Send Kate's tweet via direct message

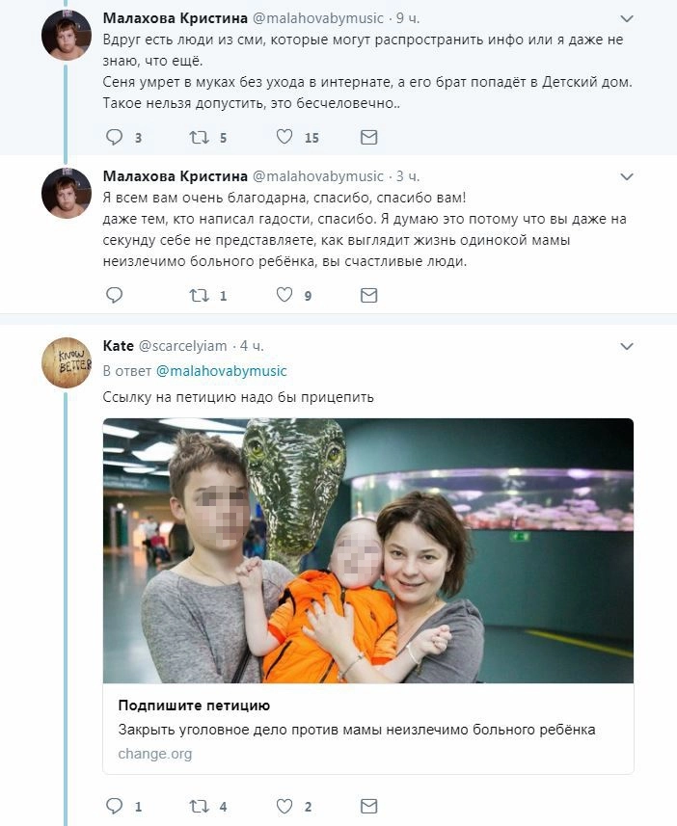point(368,805)
